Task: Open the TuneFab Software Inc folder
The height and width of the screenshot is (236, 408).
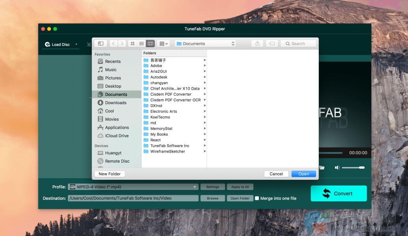Action: 170,146
